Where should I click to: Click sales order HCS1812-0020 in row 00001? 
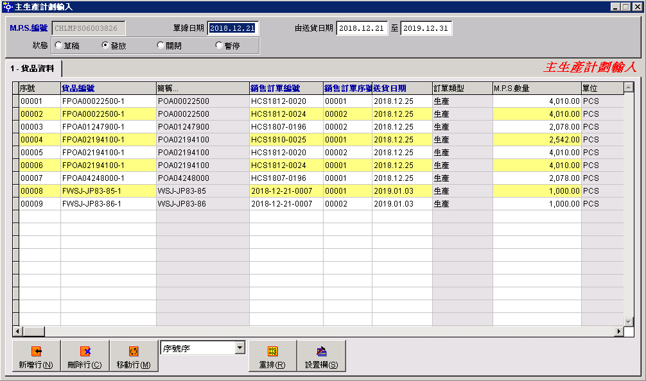pyautogui.click(x=286, y=101)
